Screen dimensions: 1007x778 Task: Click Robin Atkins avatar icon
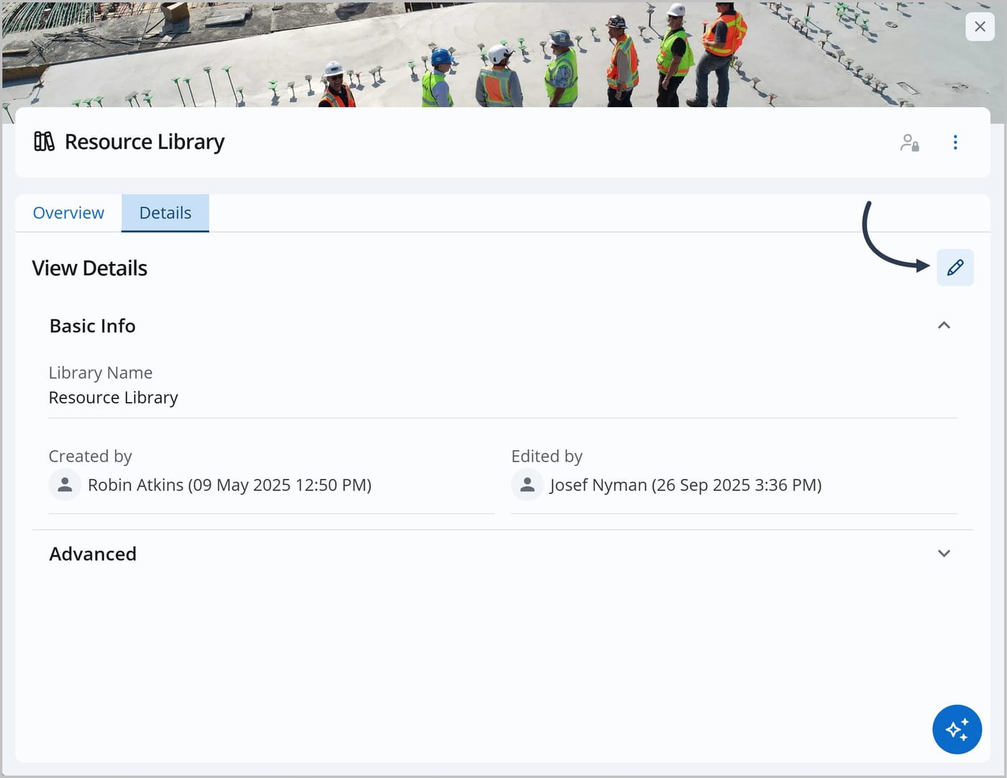tap(65, 485)
